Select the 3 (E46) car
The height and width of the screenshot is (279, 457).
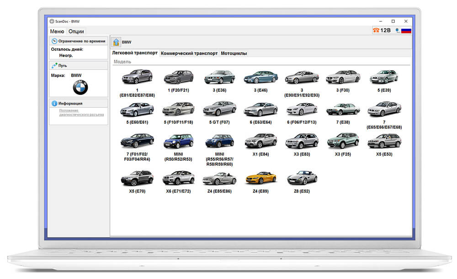pos(260,81)
